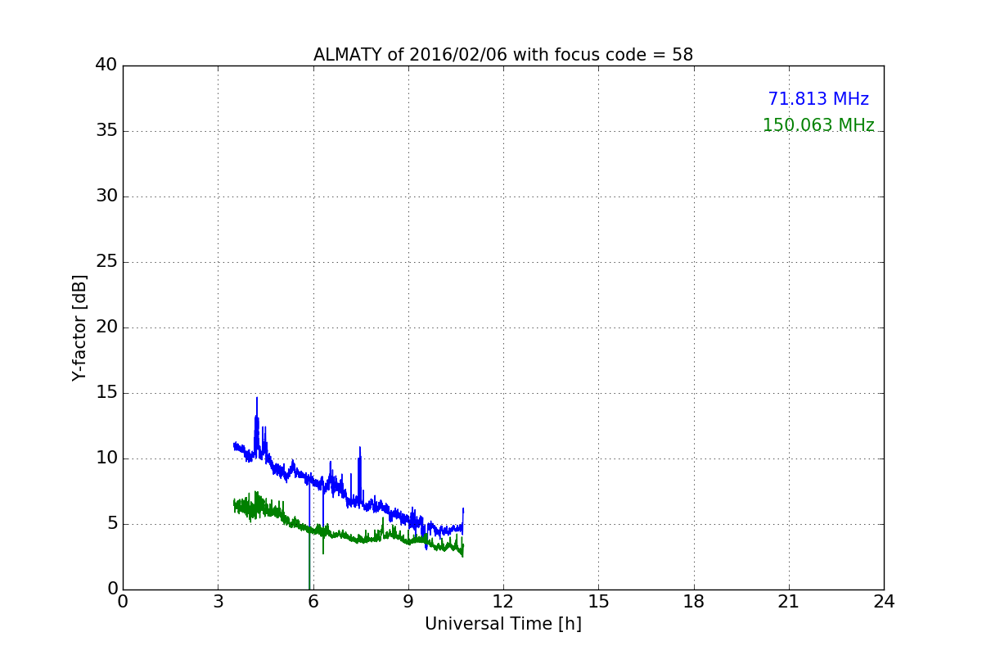Screen dimensions: 982x655
Task: Click the x-axis tick label '9'
Action: (x=408, y=602)
